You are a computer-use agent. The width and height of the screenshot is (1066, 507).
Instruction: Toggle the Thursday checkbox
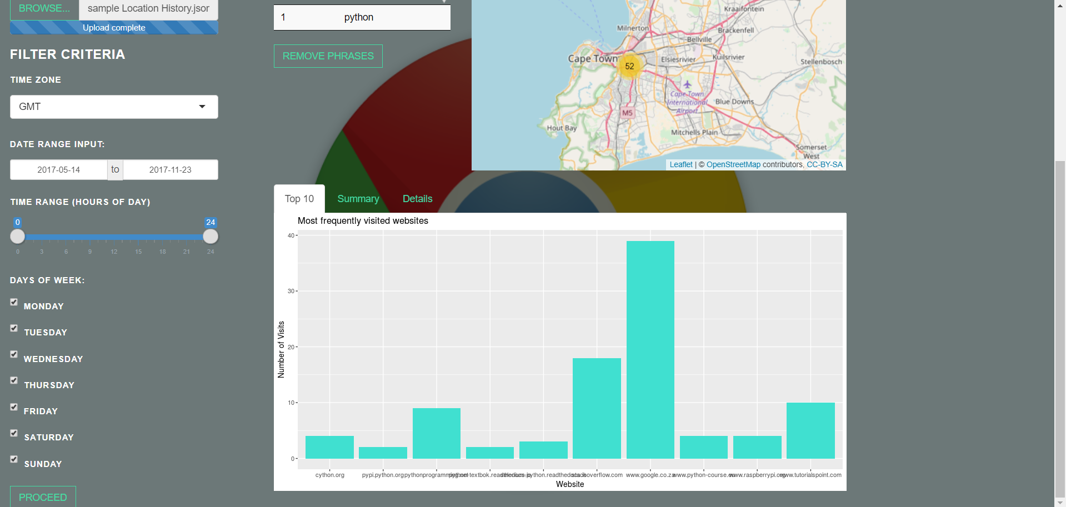[14, 380]
